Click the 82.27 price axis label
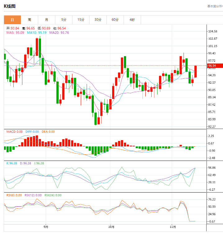This screenshot has width=223, height=235. pyautogui.click(x=212, y=126)
